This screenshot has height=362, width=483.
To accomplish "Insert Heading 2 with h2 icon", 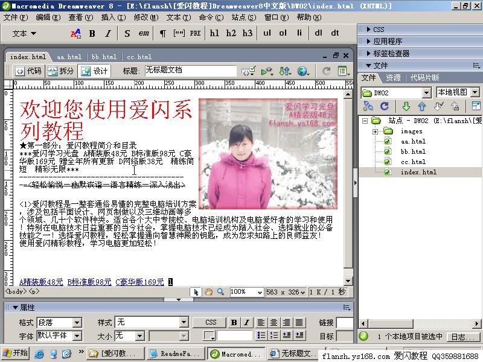I will pyautogui.click(x=231, y=33).
